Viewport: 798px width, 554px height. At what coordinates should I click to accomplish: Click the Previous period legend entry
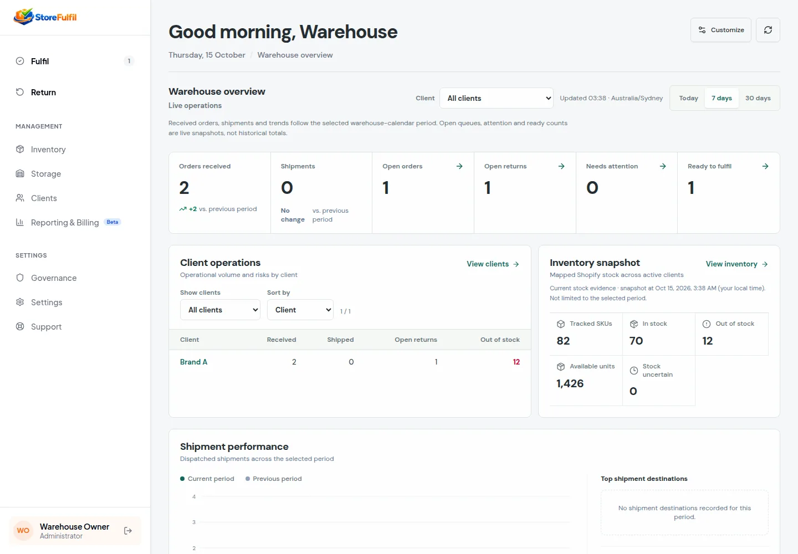pyautogui.click(x=274, y=479)
